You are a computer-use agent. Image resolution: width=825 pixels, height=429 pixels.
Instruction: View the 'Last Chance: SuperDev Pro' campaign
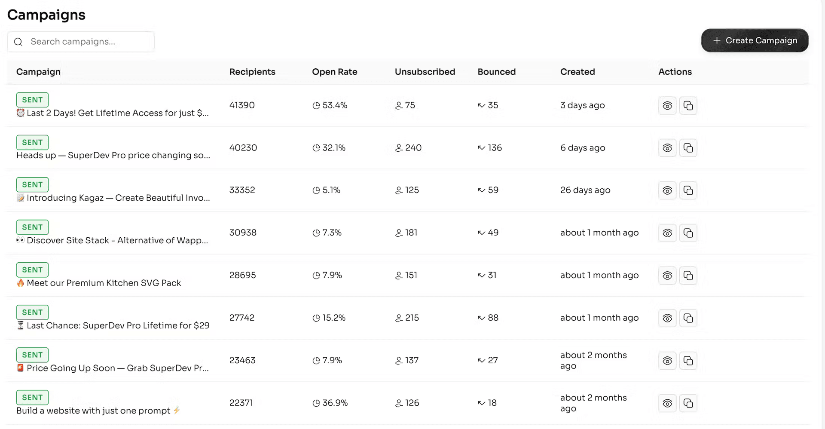(667, 318)
